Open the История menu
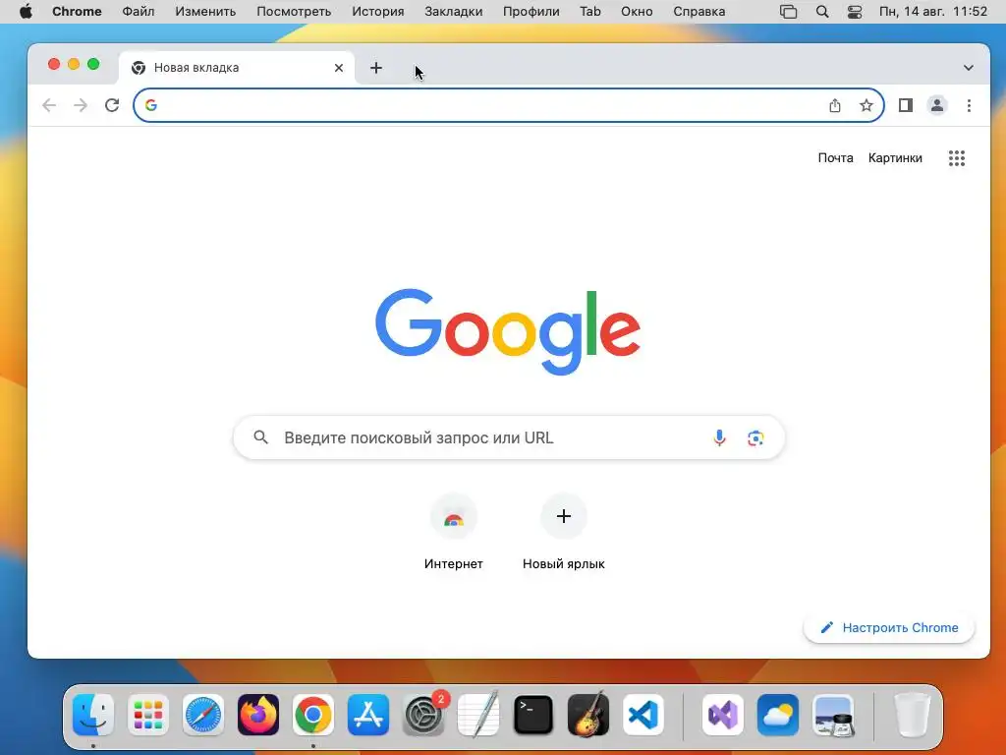This screenshot has height=755, width=1006. [x=378, y=12]
